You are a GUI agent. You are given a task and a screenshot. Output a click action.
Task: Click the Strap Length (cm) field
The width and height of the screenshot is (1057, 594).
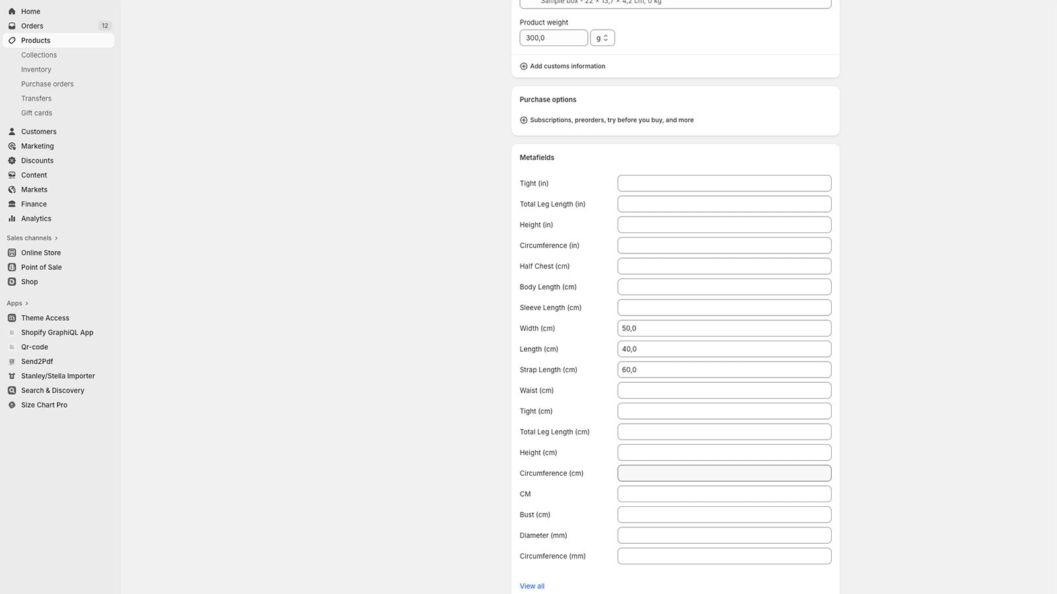(x=724, y=370)
